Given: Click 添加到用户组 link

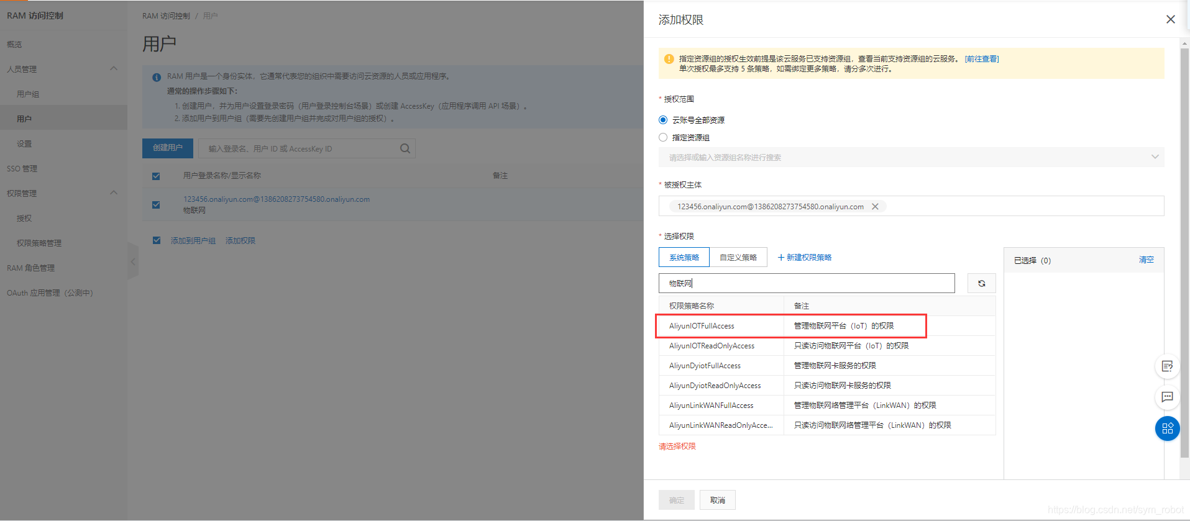Looking at the screenshot, I should coord(193,240).
